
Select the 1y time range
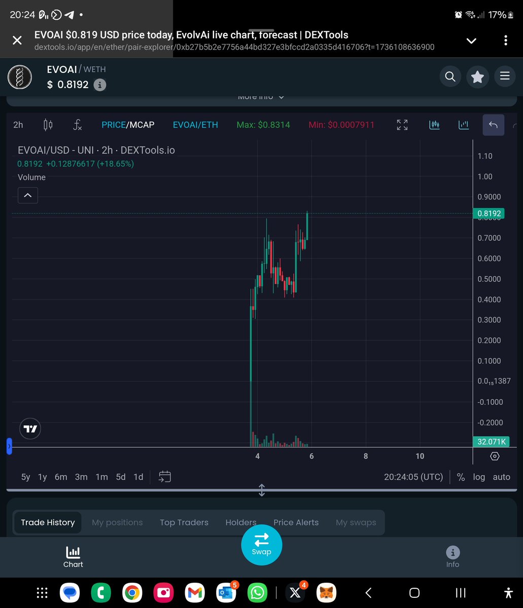(43, 477)
